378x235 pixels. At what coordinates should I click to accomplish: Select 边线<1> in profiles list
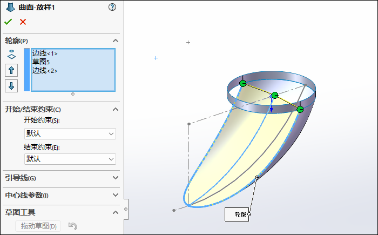click(45, 53)
